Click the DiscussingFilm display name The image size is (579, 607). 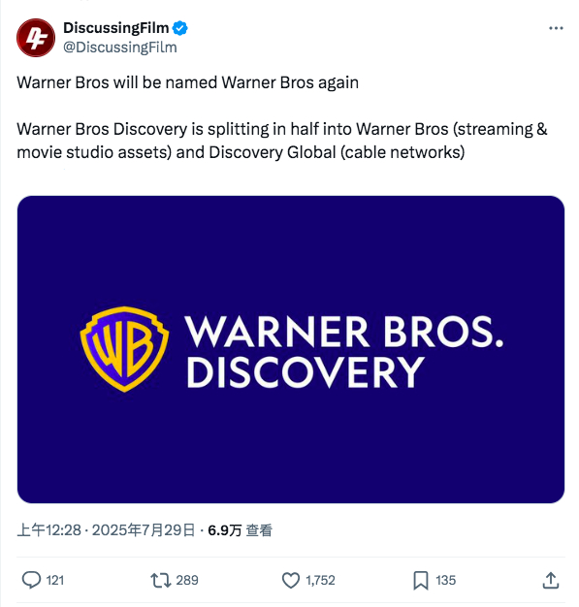click(115, 28)
